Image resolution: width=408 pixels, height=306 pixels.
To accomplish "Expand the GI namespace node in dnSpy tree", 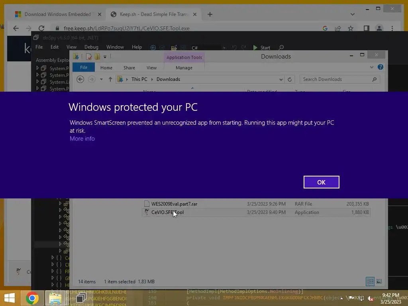I will click(53, 278).
